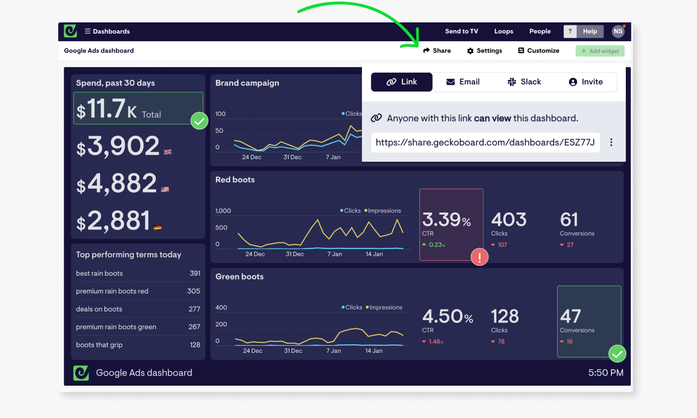Click the Send to TV option

461,31
